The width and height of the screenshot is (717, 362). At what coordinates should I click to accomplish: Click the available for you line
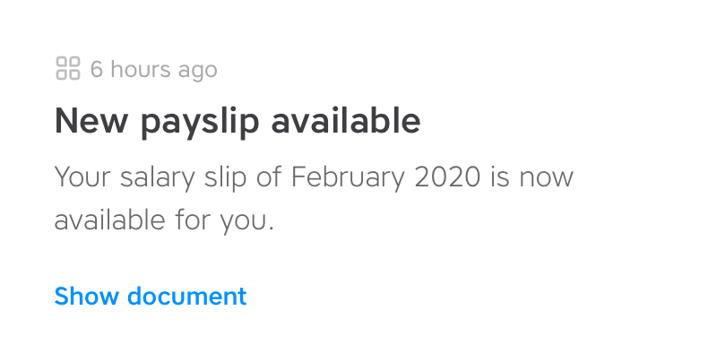(x=164, y=221)
